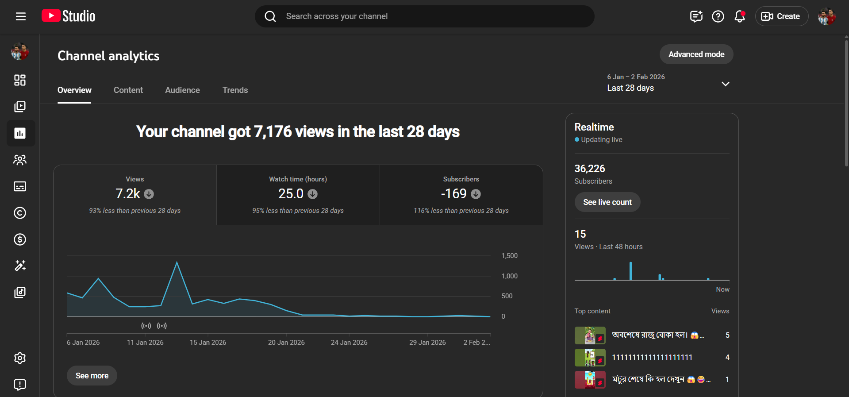Open the Content videos icon in sidebar
The image size is (849, 397).
pos(20,107)
